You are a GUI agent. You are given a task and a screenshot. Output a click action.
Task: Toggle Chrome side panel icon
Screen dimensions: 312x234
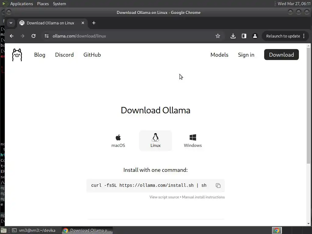244,36
